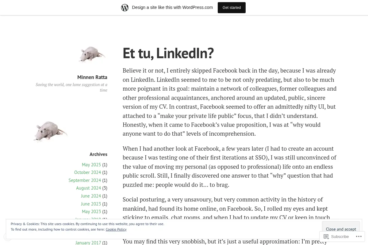Click the round icon at bottom-left corner

click(8, 237)
